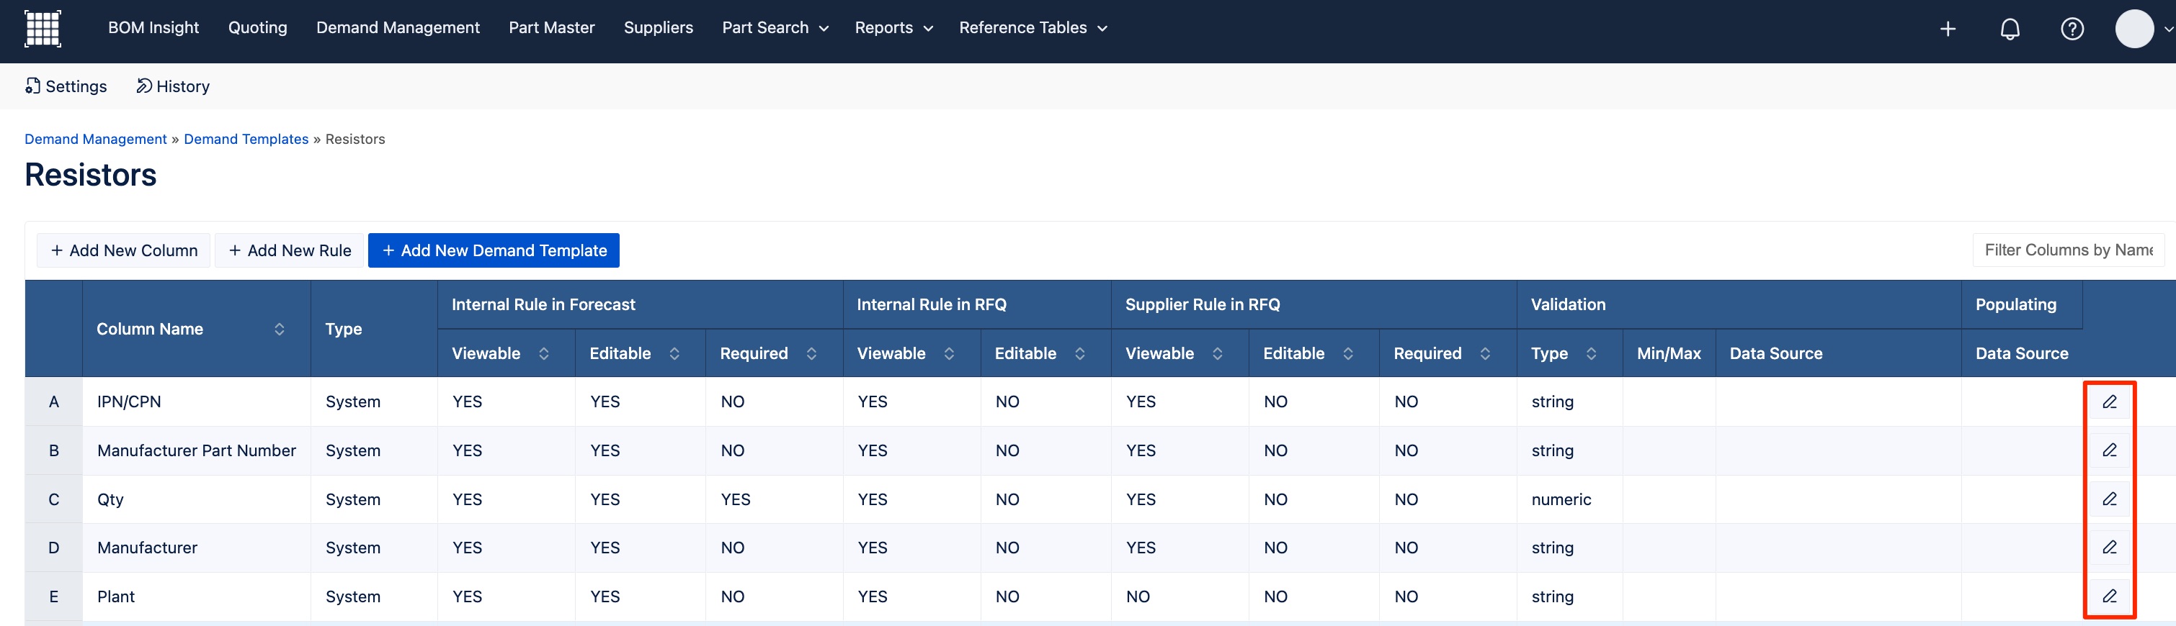Viewport: 2176px width, 626px height.
Task: Sort Forecast Editable column
Action: [674, 353]
